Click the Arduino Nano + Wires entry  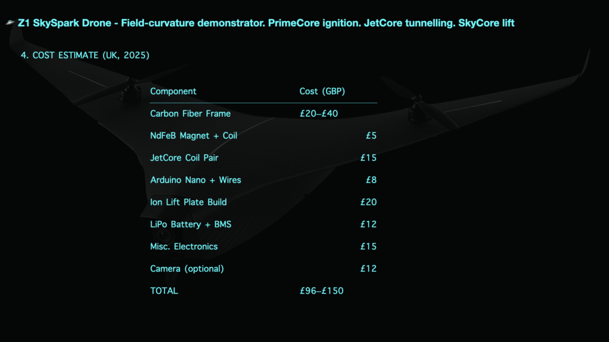click(x=196, y=180)
